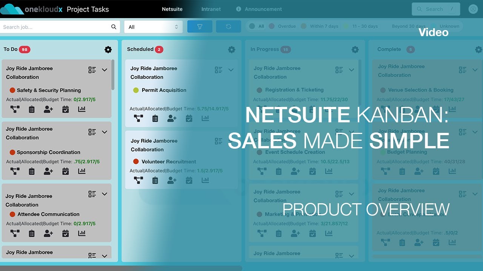This screenshot has height=271, width=483.
Task: Open calendar-check icon on Volunteer Recruitment card
Action: pyautogui.click(x=189, y=180)
